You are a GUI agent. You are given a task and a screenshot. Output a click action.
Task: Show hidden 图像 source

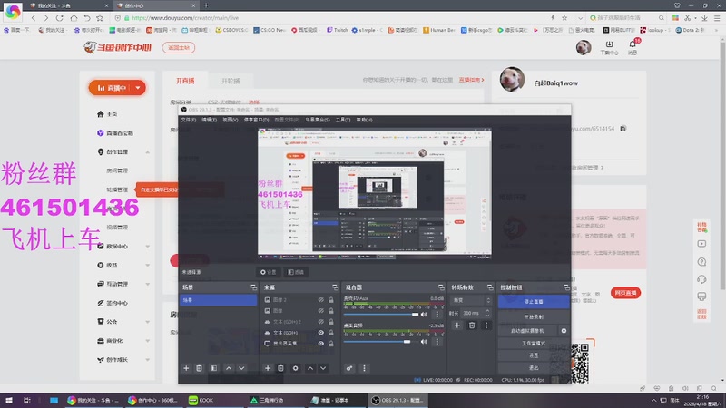[x=320, y=311]
